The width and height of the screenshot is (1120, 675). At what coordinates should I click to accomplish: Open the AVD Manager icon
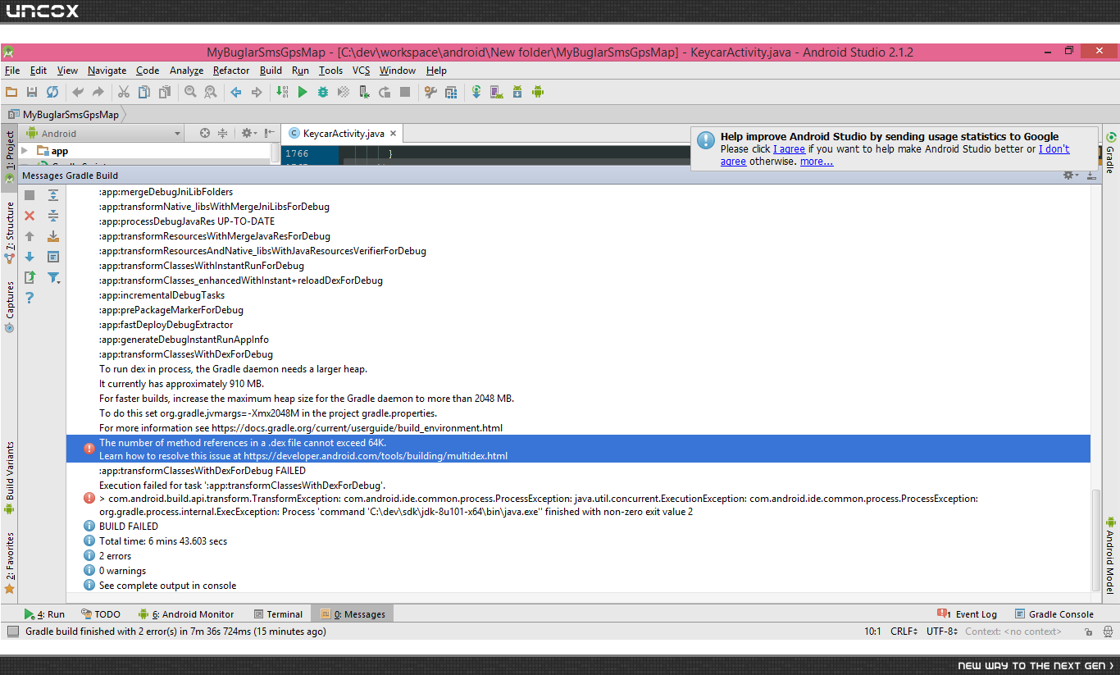pyautogui.click(x=497, y=92)
